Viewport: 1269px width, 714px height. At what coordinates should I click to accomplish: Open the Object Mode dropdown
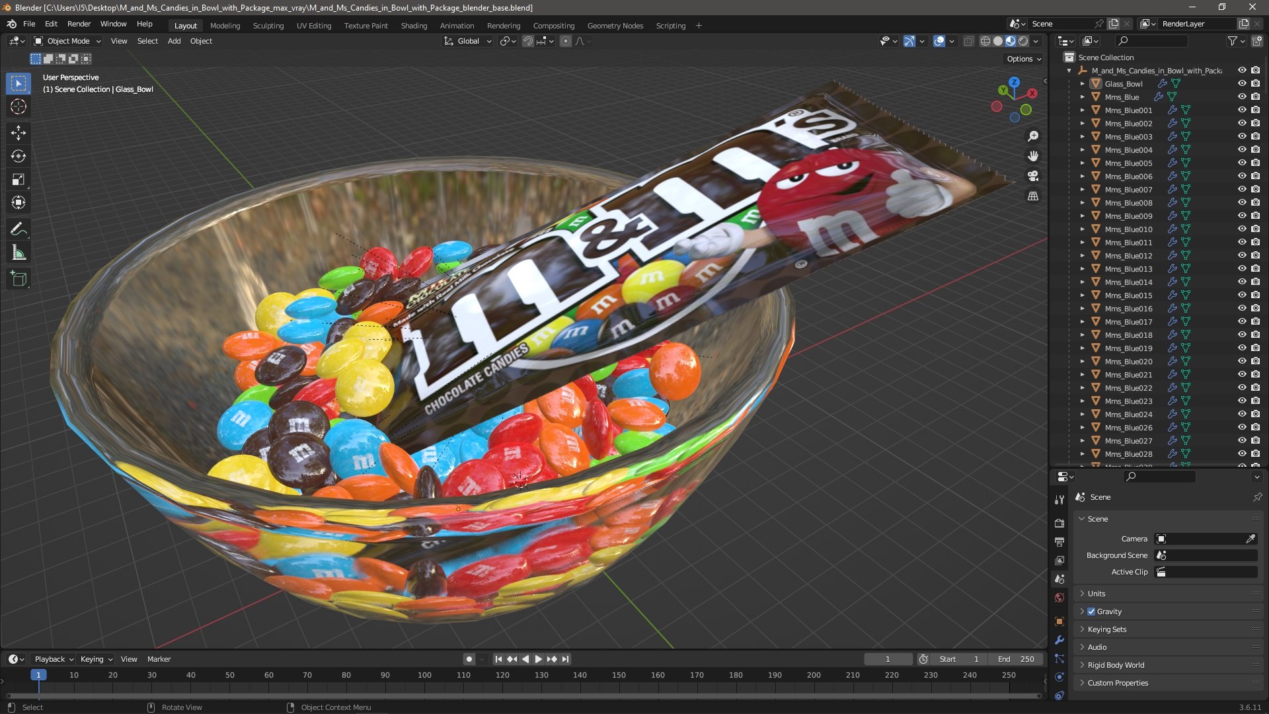pyautogui.click(x=68, y=41)
